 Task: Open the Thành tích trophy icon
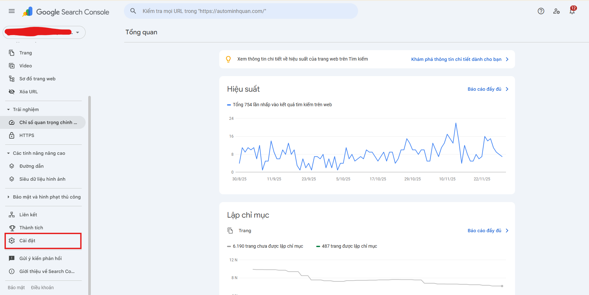(12, 227)
